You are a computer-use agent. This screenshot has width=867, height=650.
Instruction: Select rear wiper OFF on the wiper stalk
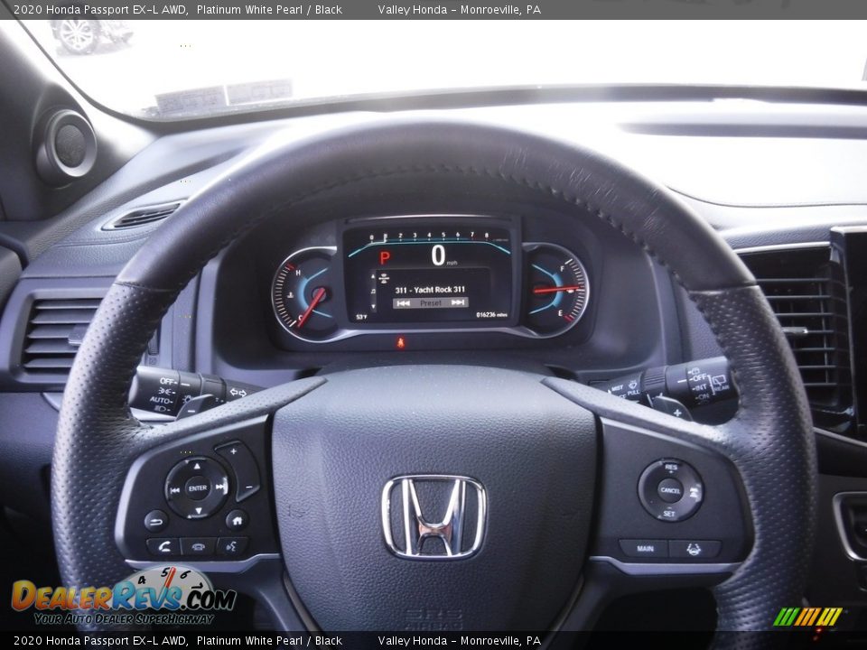pos(699,377)
